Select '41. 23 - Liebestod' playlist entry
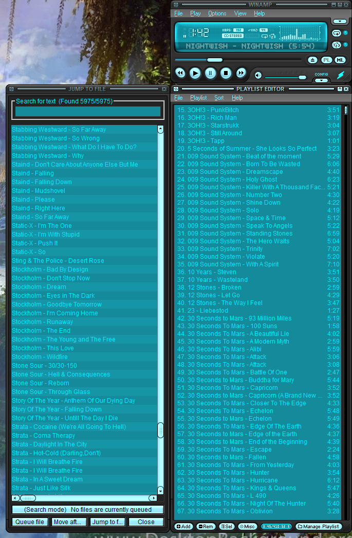 258,311
